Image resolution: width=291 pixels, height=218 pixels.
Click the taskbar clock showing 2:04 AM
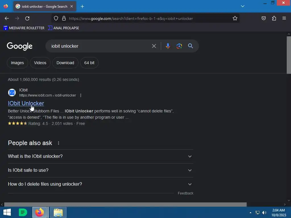click(x=278, y=213)
